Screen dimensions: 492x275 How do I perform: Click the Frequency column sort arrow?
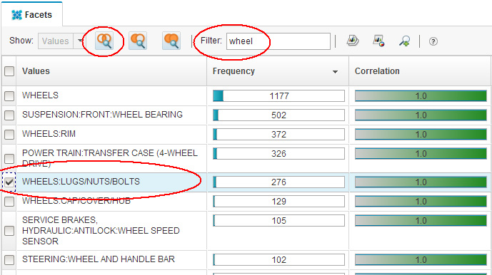point(335,72)
